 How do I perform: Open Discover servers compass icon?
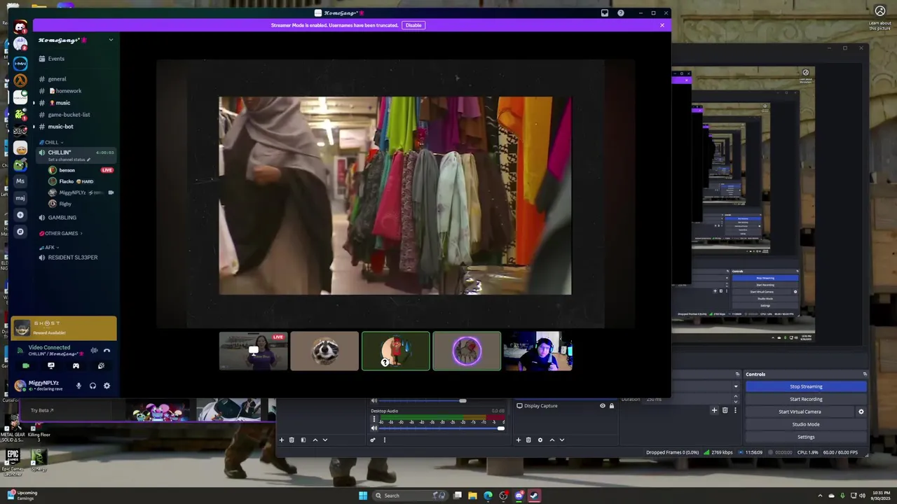(20, 232)
